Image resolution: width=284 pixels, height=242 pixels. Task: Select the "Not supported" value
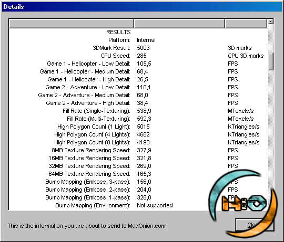click(x=155, y=205)
